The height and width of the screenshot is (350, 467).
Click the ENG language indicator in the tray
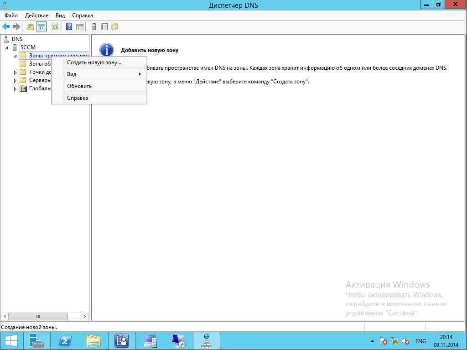click(420, 341)
